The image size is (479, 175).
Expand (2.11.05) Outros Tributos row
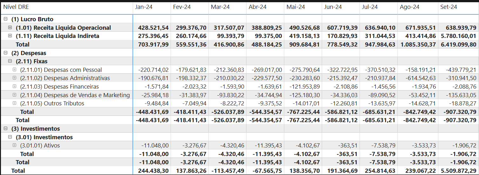tap(14, 103)
